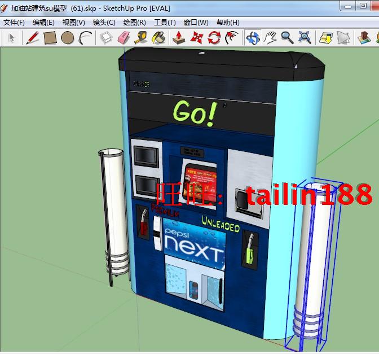Open the Get Models icon
The height and width of the screenshot is (354, 379).
coord(325,38)
